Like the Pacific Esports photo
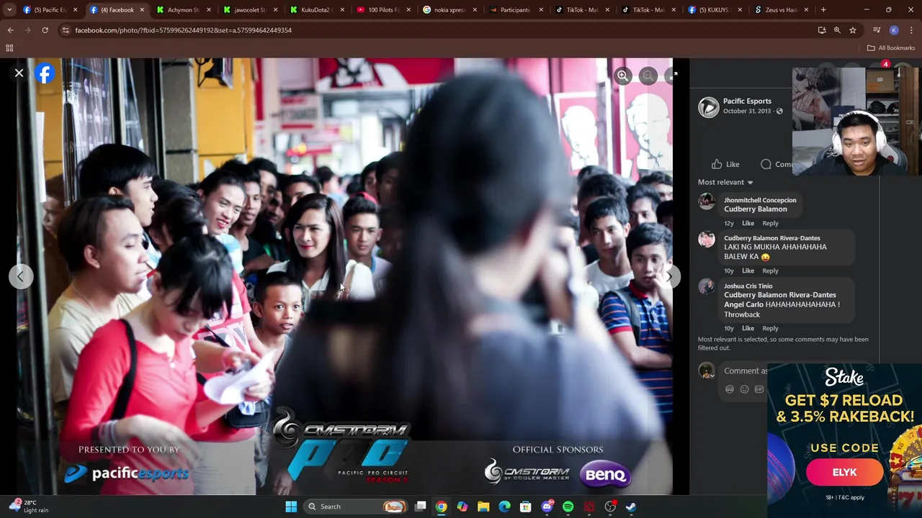 725,164
